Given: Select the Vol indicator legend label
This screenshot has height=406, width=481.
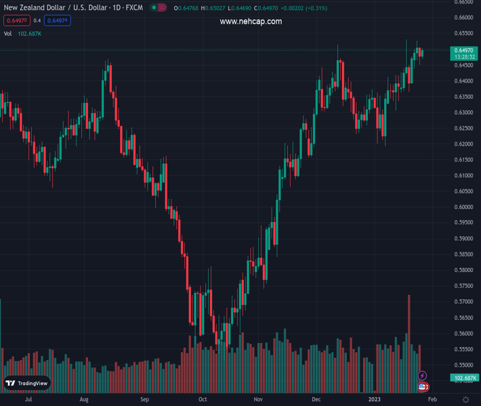Looking at the screenshot, I should coord(8,33).
